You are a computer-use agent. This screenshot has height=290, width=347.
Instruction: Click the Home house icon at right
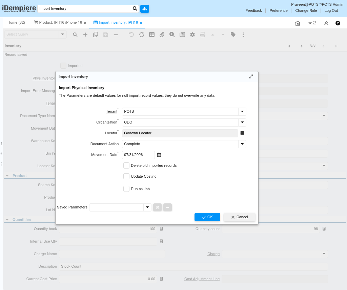[x=298, y=23]
